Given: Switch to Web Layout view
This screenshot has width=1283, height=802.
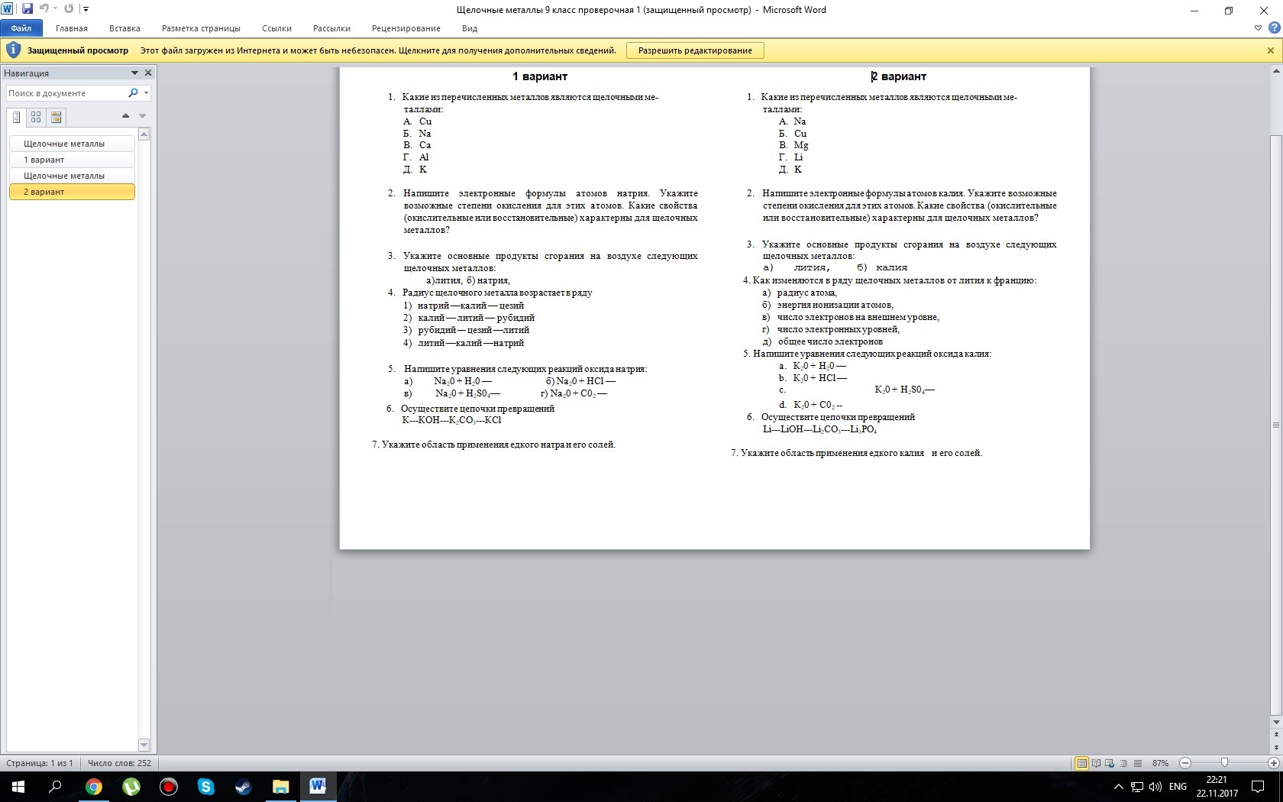Looking at the screenshot, I should pos(1110,763).
